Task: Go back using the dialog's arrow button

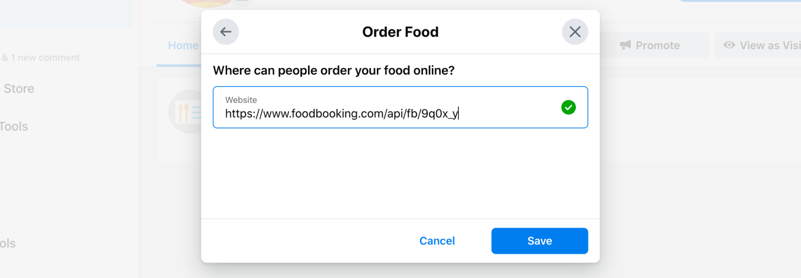Action: [x=226, y=32]
